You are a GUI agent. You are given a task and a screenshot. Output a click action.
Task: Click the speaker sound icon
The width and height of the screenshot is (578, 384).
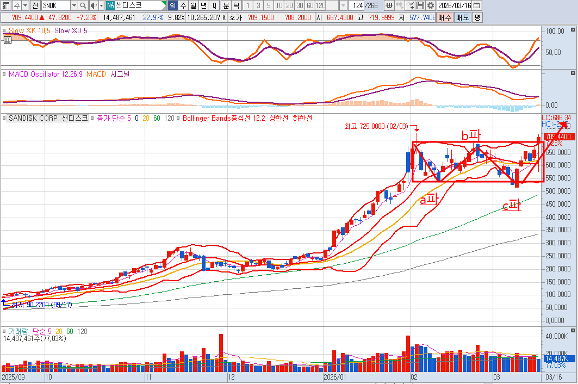click(x=94, y=5)
